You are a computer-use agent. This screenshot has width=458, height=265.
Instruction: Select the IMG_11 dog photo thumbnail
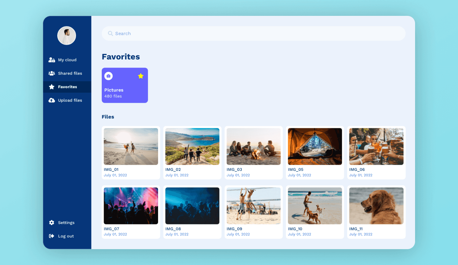click(x=376, y=206)
